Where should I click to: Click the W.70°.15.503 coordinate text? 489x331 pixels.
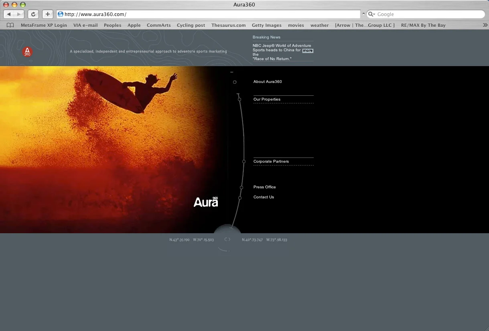(203, 240)
